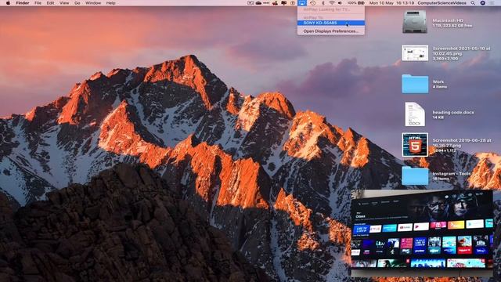This screenshot has height=282, width=501.
Task: Select SONY KD-55A8S in AirPlay menu
Action: pos(331,23)
